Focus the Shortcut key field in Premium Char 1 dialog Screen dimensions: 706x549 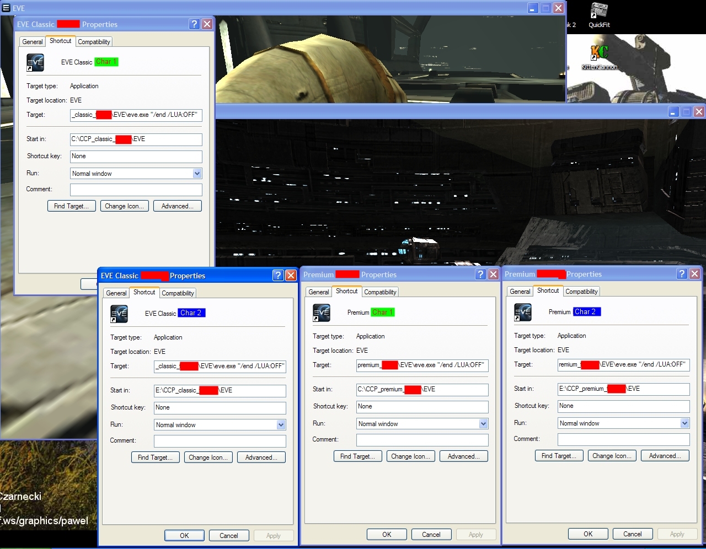(422, 407)
